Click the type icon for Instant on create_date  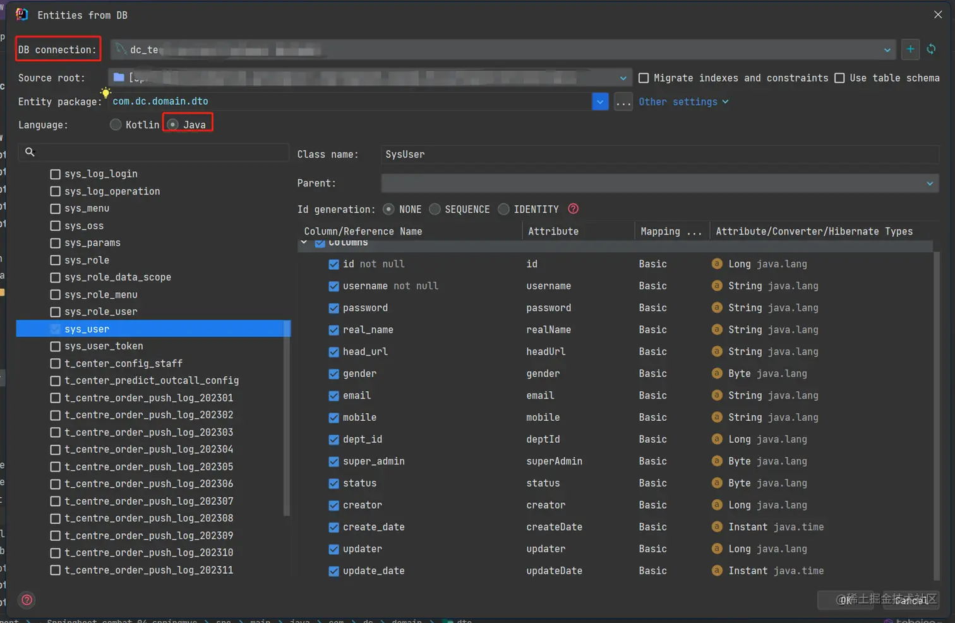tap(717, 526)
